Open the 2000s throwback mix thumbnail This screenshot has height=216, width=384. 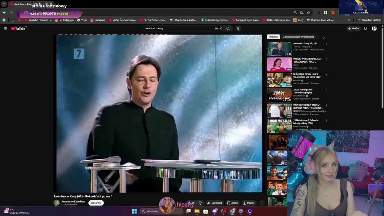point(280,95)
